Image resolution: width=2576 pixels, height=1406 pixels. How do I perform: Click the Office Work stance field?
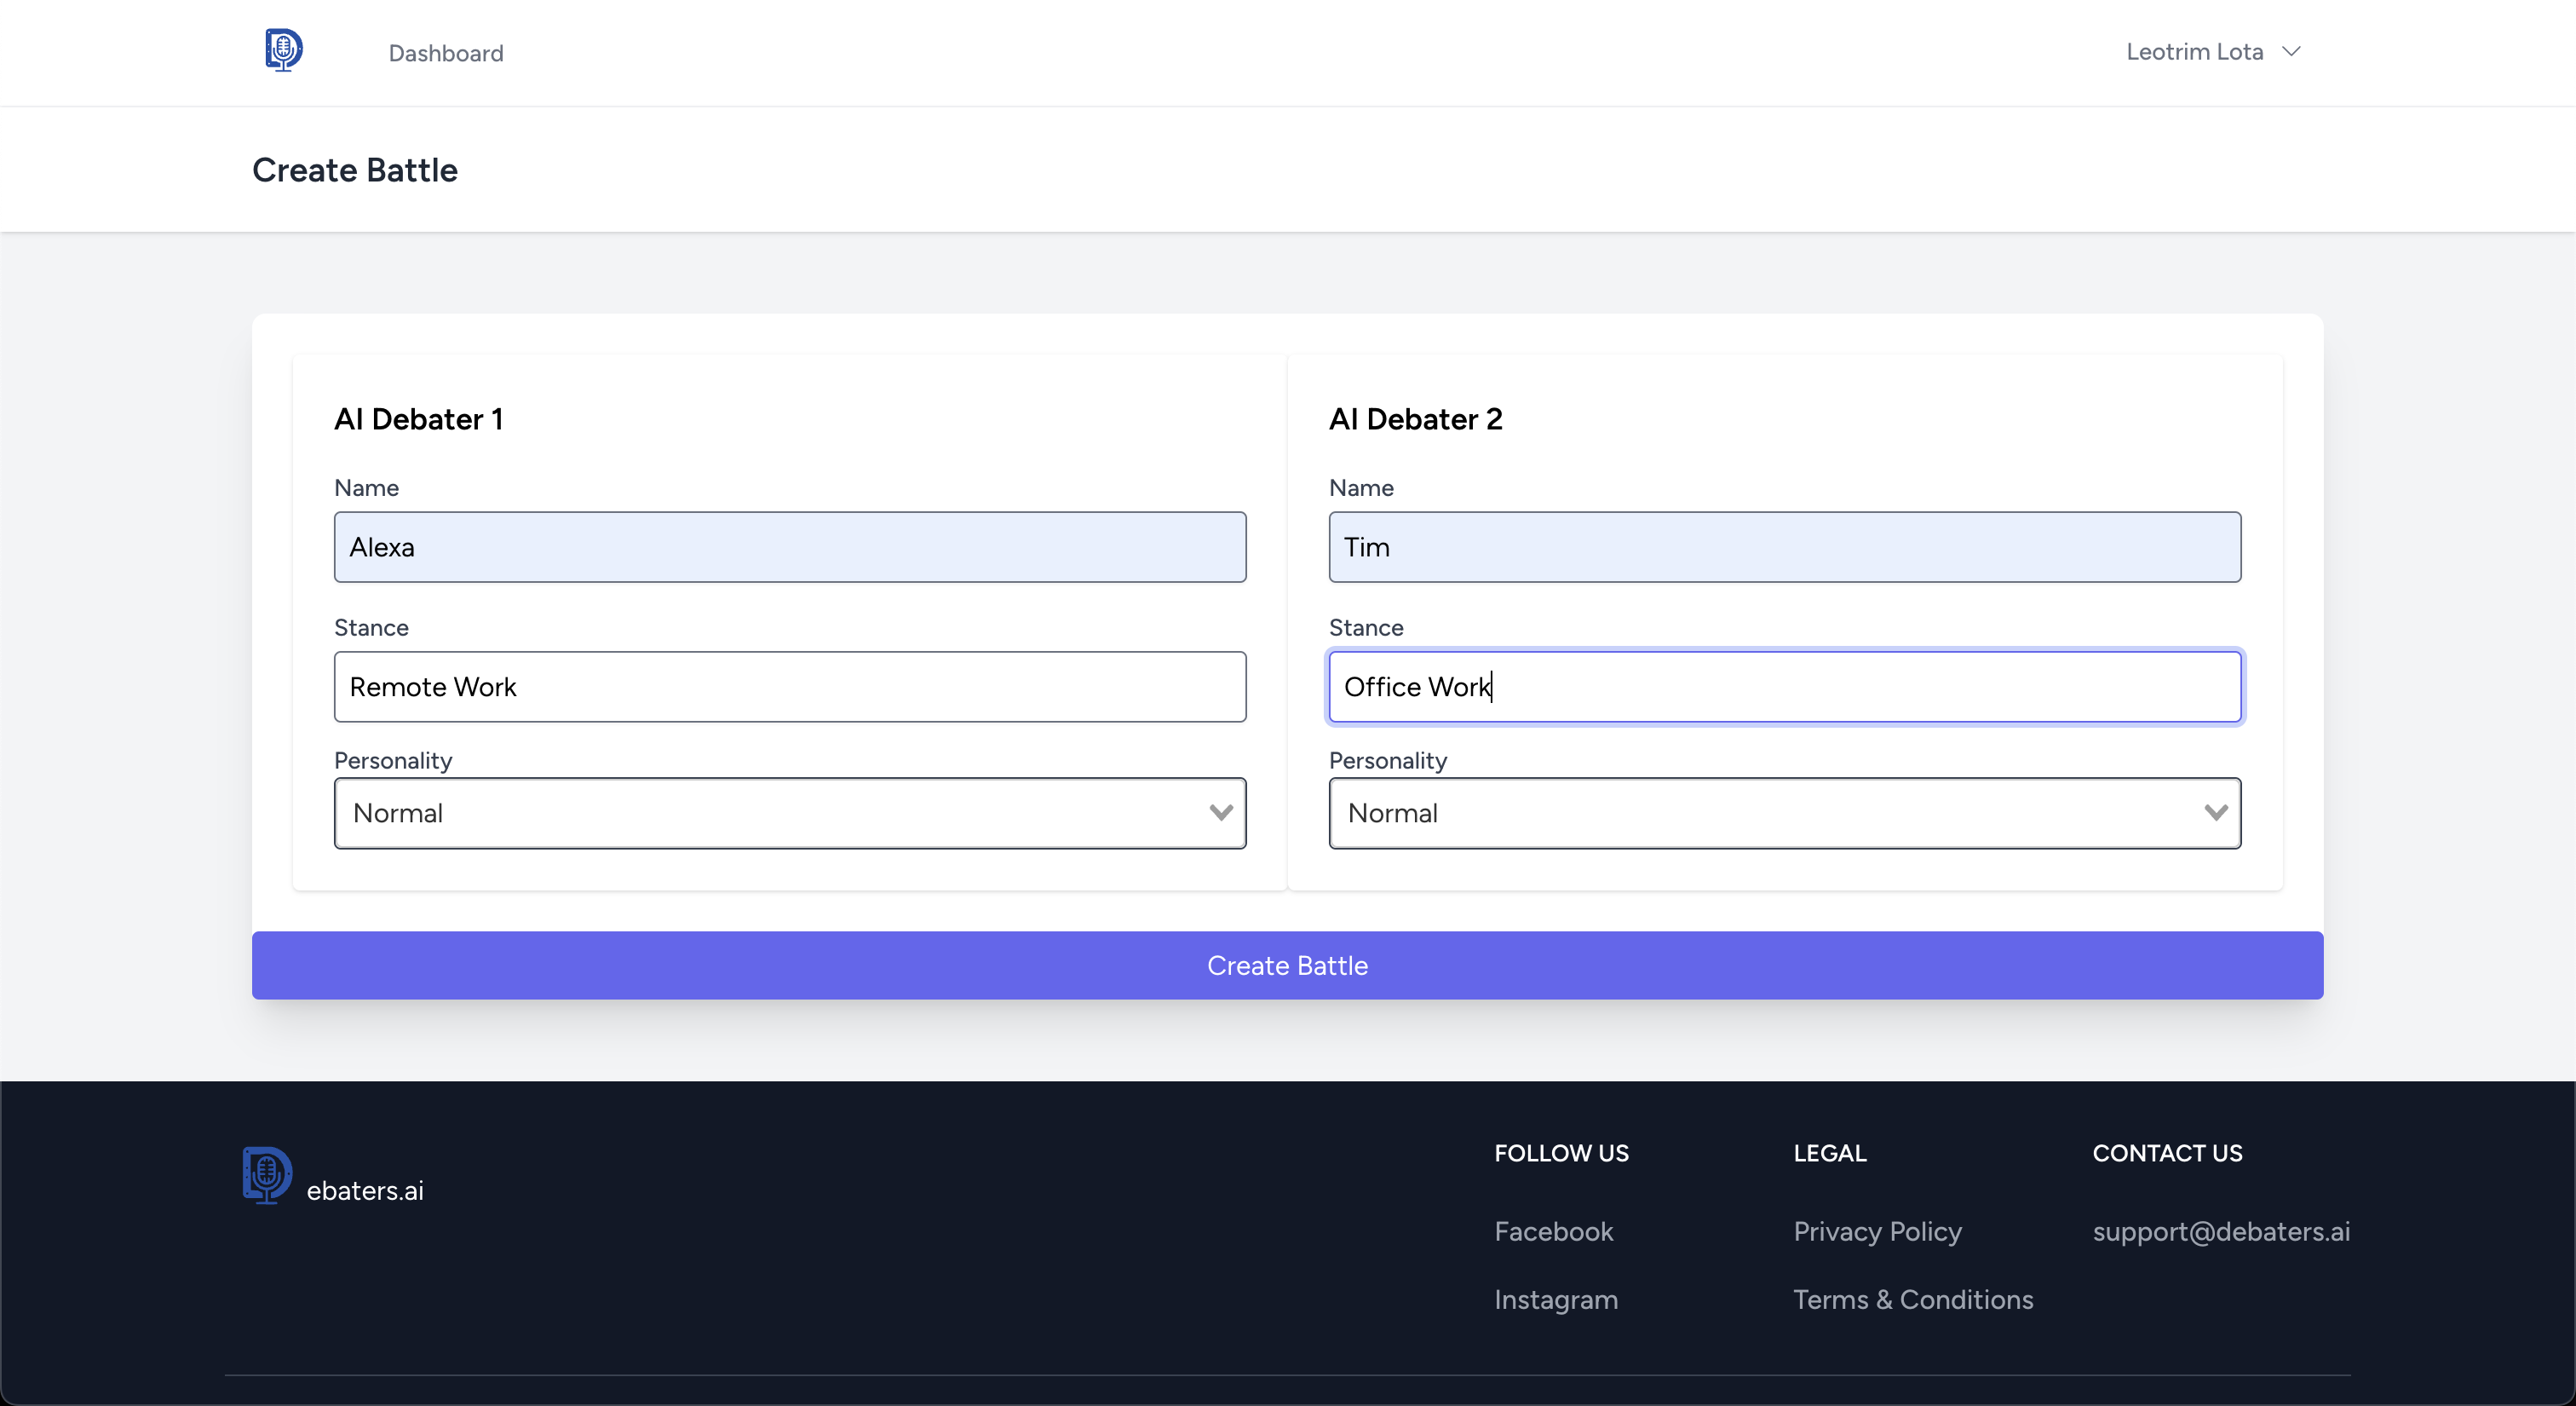1784,687
